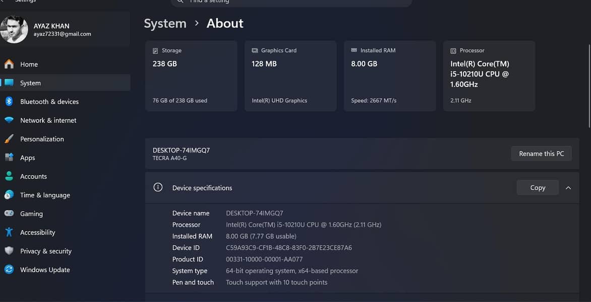Click the Processor card chip icon
This screenshot has height=302, width=591.
tap(453, 50)
